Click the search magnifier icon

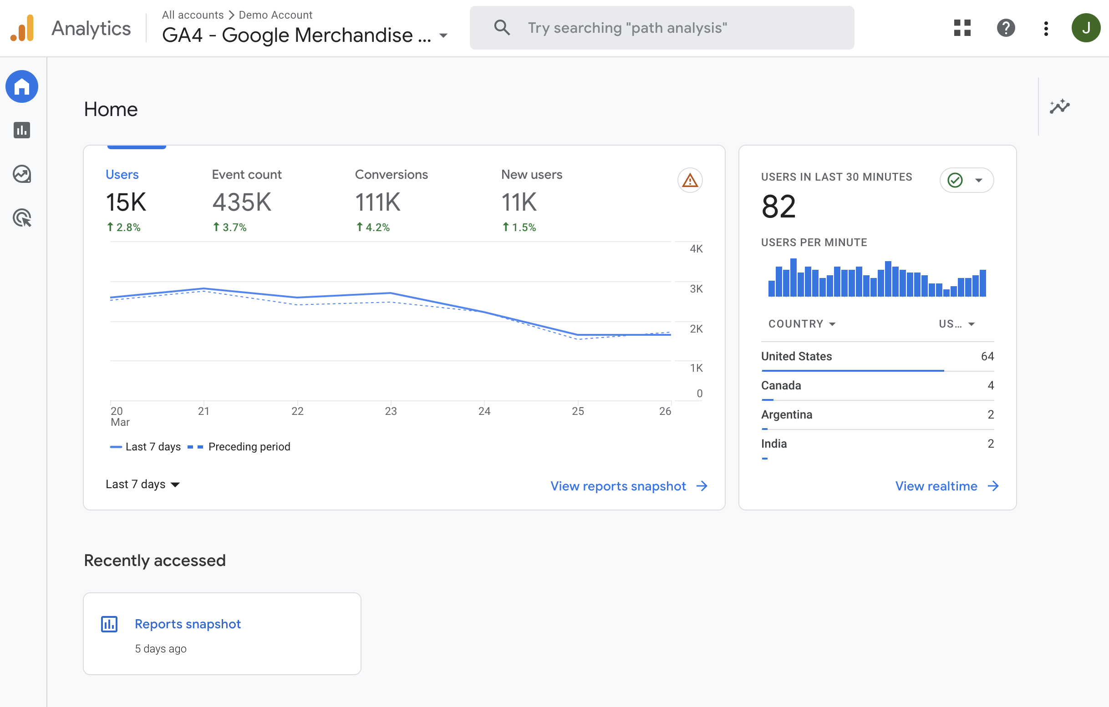pos(502,28)
